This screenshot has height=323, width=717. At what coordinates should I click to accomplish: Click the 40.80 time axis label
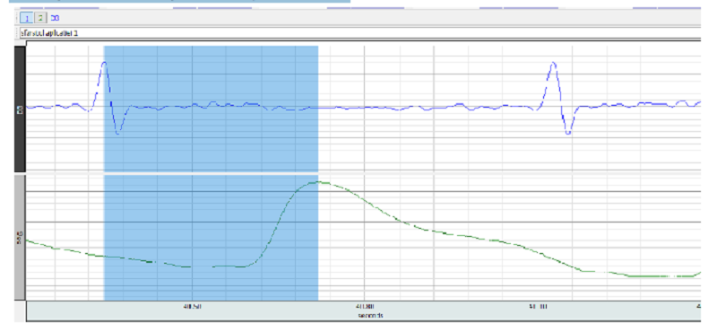point(365,307)
